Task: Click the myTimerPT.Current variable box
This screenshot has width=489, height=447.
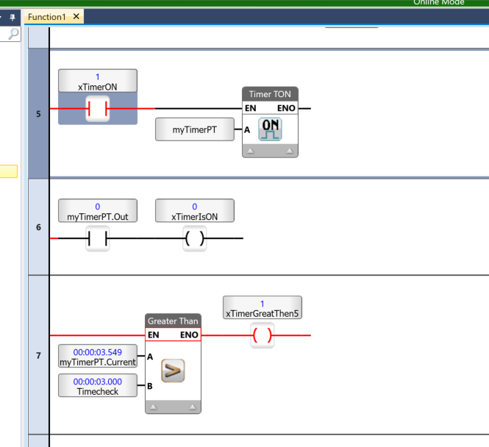Action: click(98, 357)
